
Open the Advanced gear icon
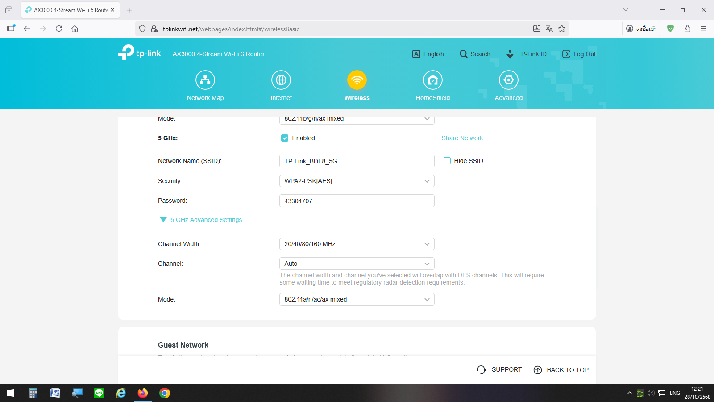click(509, 80)
